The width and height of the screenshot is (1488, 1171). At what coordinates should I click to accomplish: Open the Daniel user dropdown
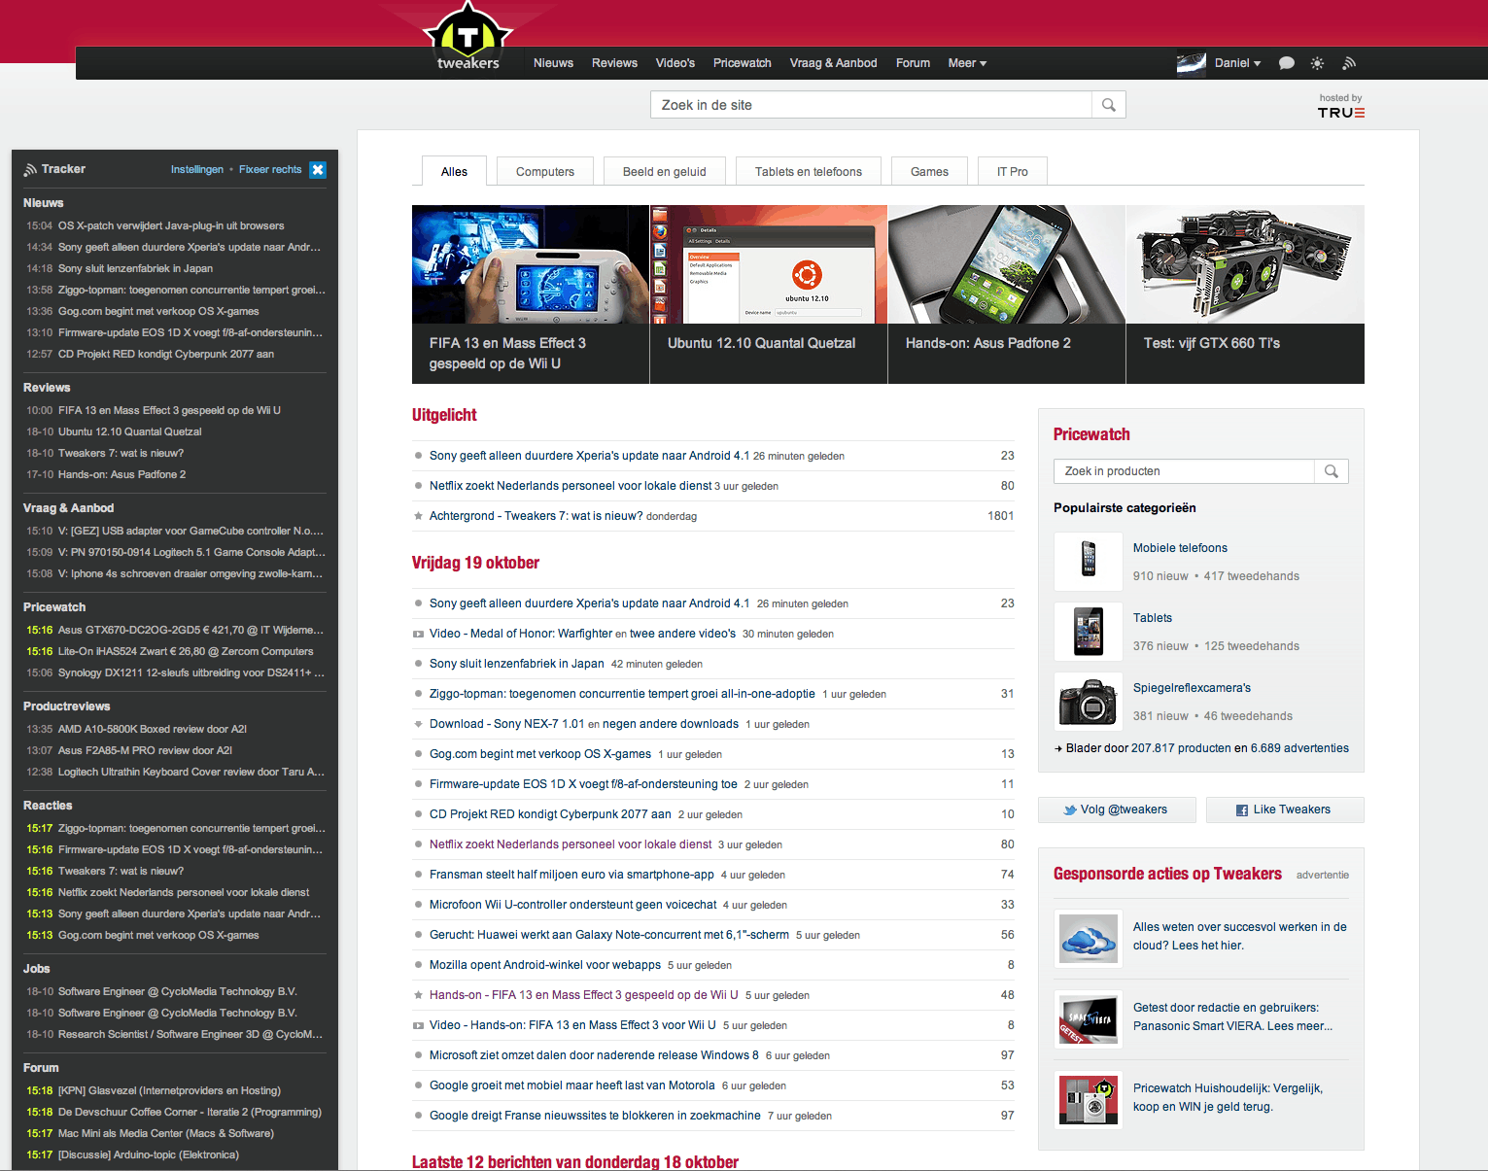click(x=1237, y=63)
